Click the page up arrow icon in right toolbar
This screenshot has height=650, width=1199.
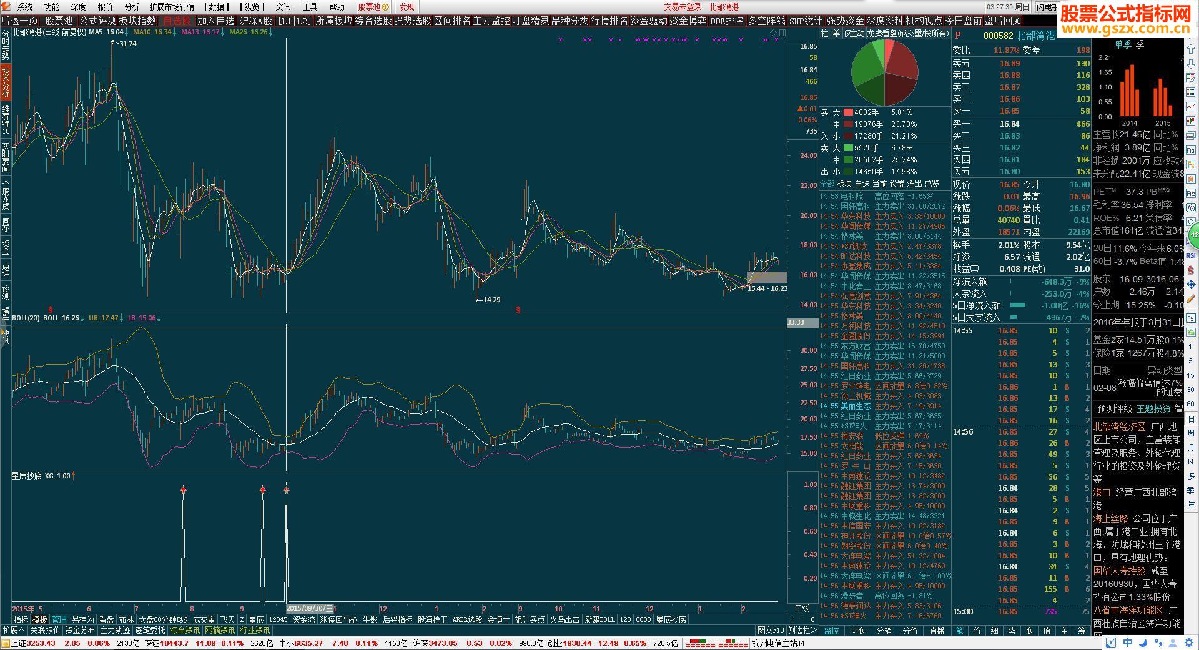(1191, 48)
